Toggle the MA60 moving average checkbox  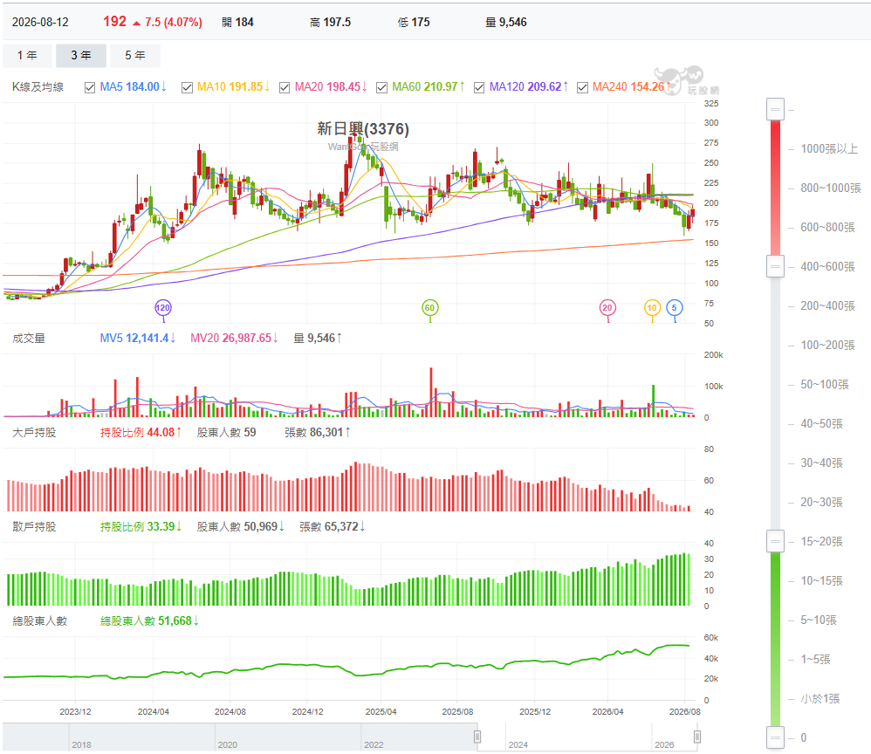coord(381,88)
